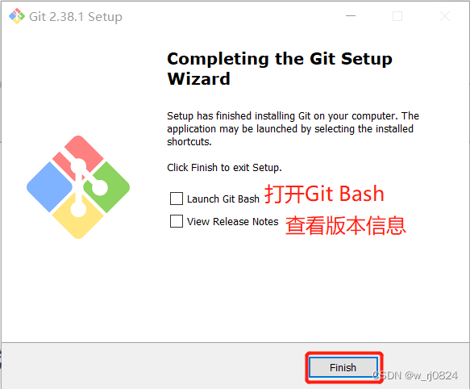The height and width of the screenshot is (389, 470).
Task: Tick the View Release Notes checkbox
Action: pos(177,221)
